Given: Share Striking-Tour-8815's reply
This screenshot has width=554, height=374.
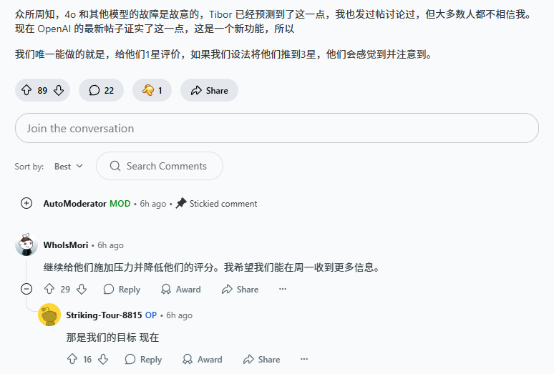Looking at the screenshot, I should (x=261, y=359).
